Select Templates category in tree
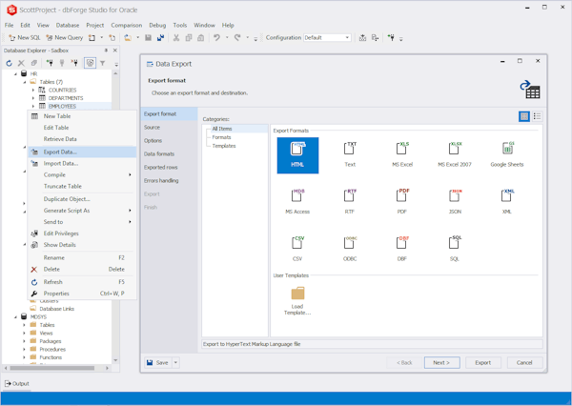 pyautogui.click(x=224, y=146)
